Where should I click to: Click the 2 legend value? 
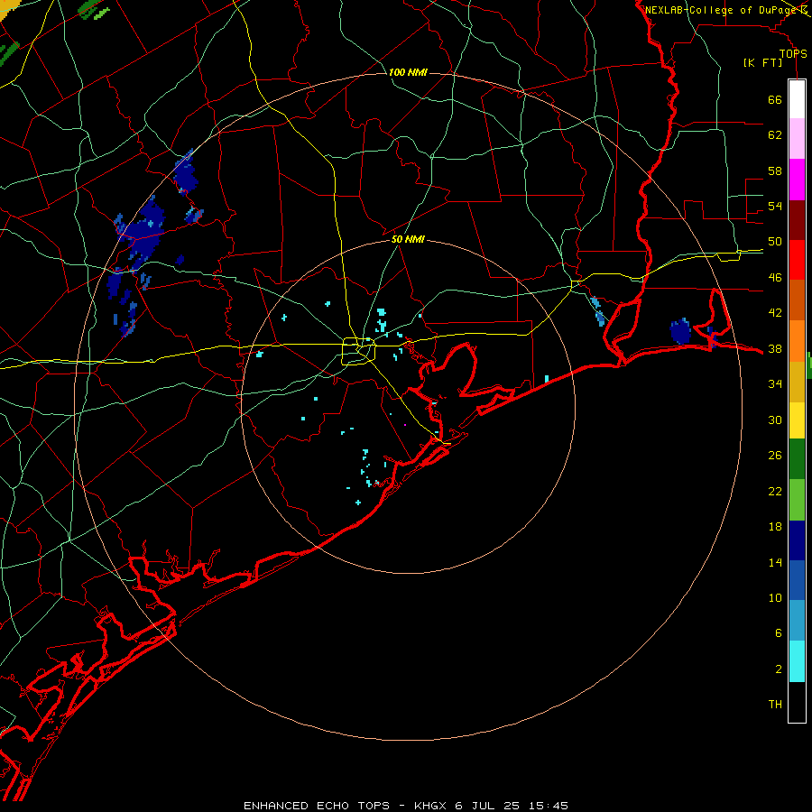[778, 669]
